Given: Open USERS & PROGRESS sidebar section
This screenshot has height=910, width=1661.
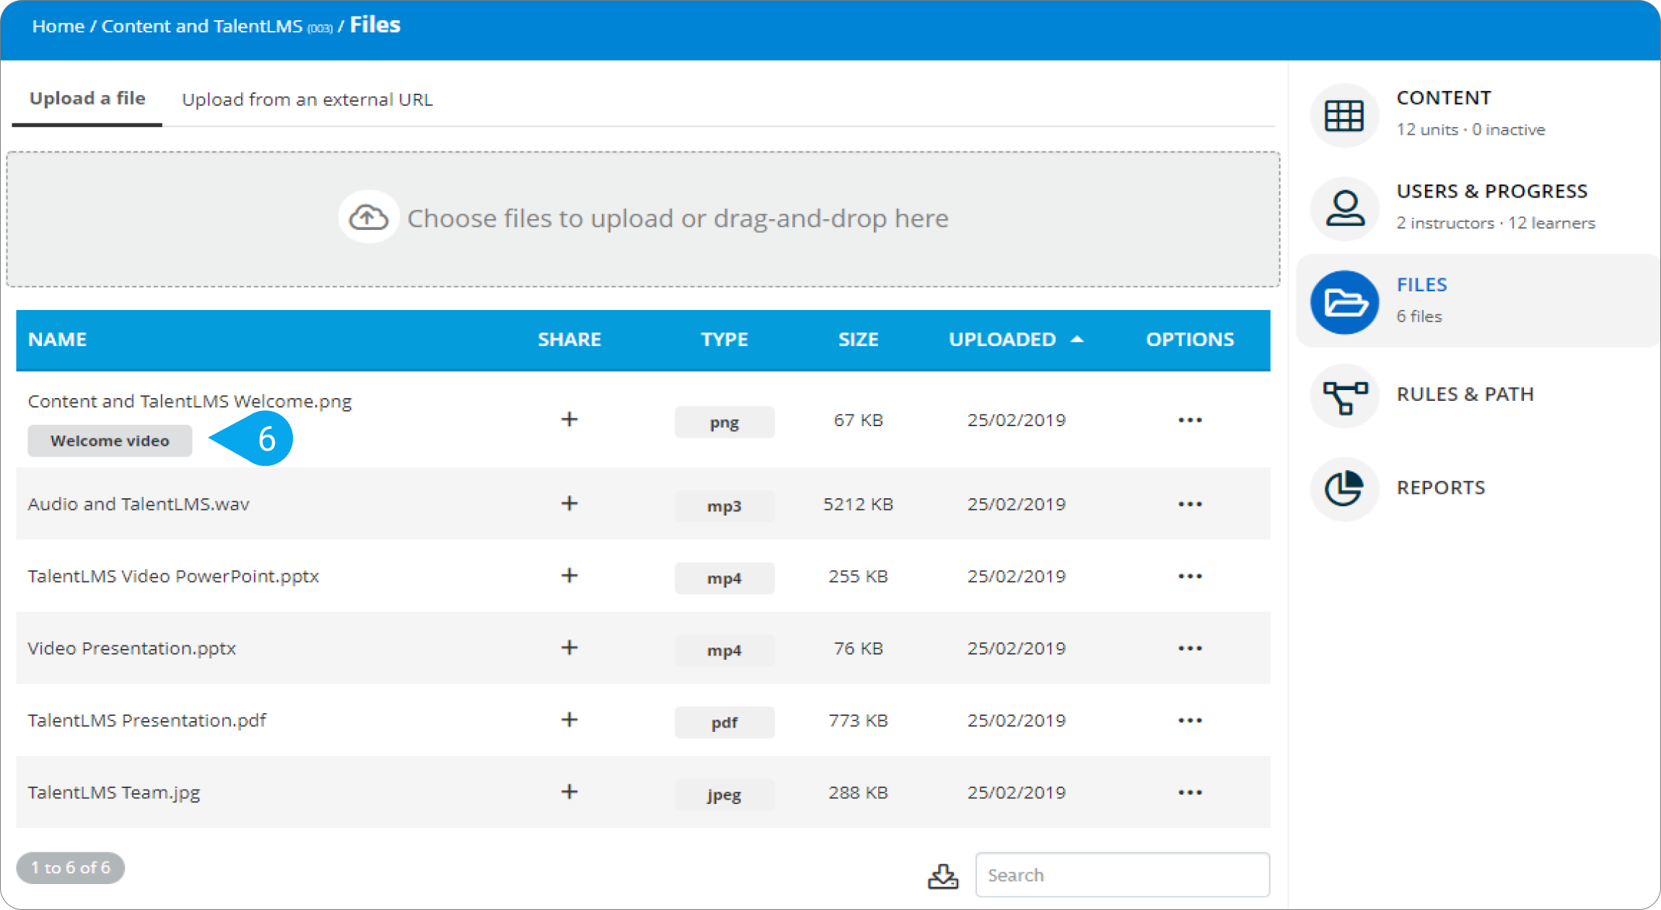Looking at the screenshot, I should click(1491, 191).
